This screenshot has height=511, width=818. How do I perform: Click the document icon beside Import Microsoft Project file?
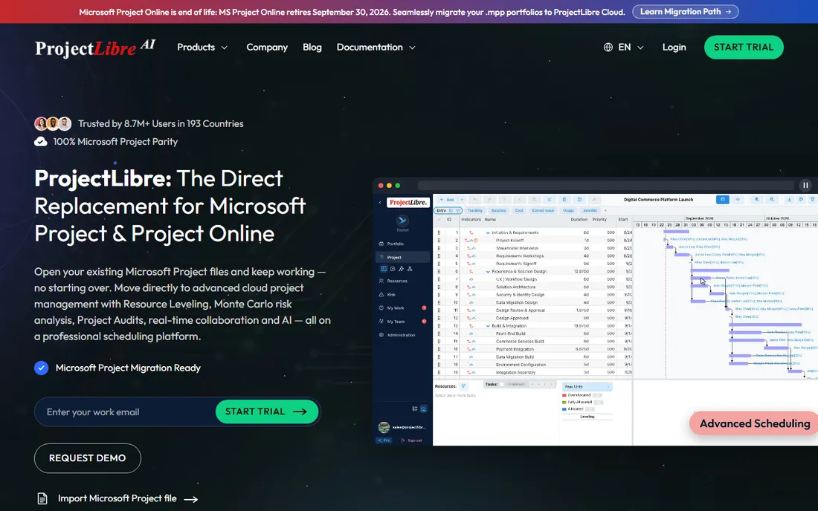(x=42, y=498)
